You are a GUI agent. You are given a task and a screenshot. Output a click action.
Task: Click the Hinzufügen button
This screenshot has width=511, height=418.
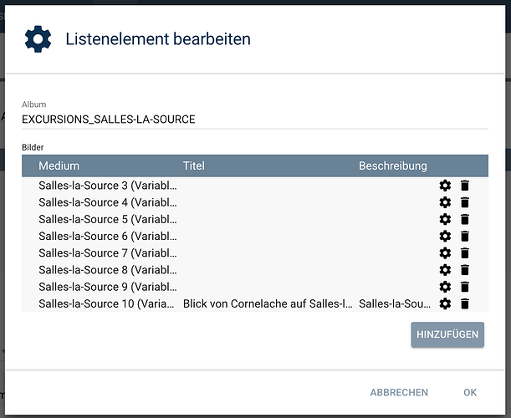pyautogui.click(x=447, y=334)
